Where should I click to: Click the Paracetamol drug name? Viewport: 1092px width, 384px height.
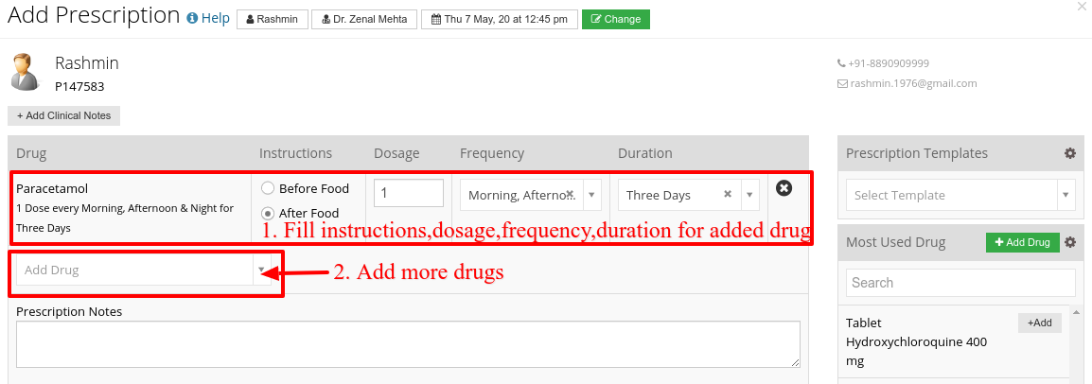point(52,188)
